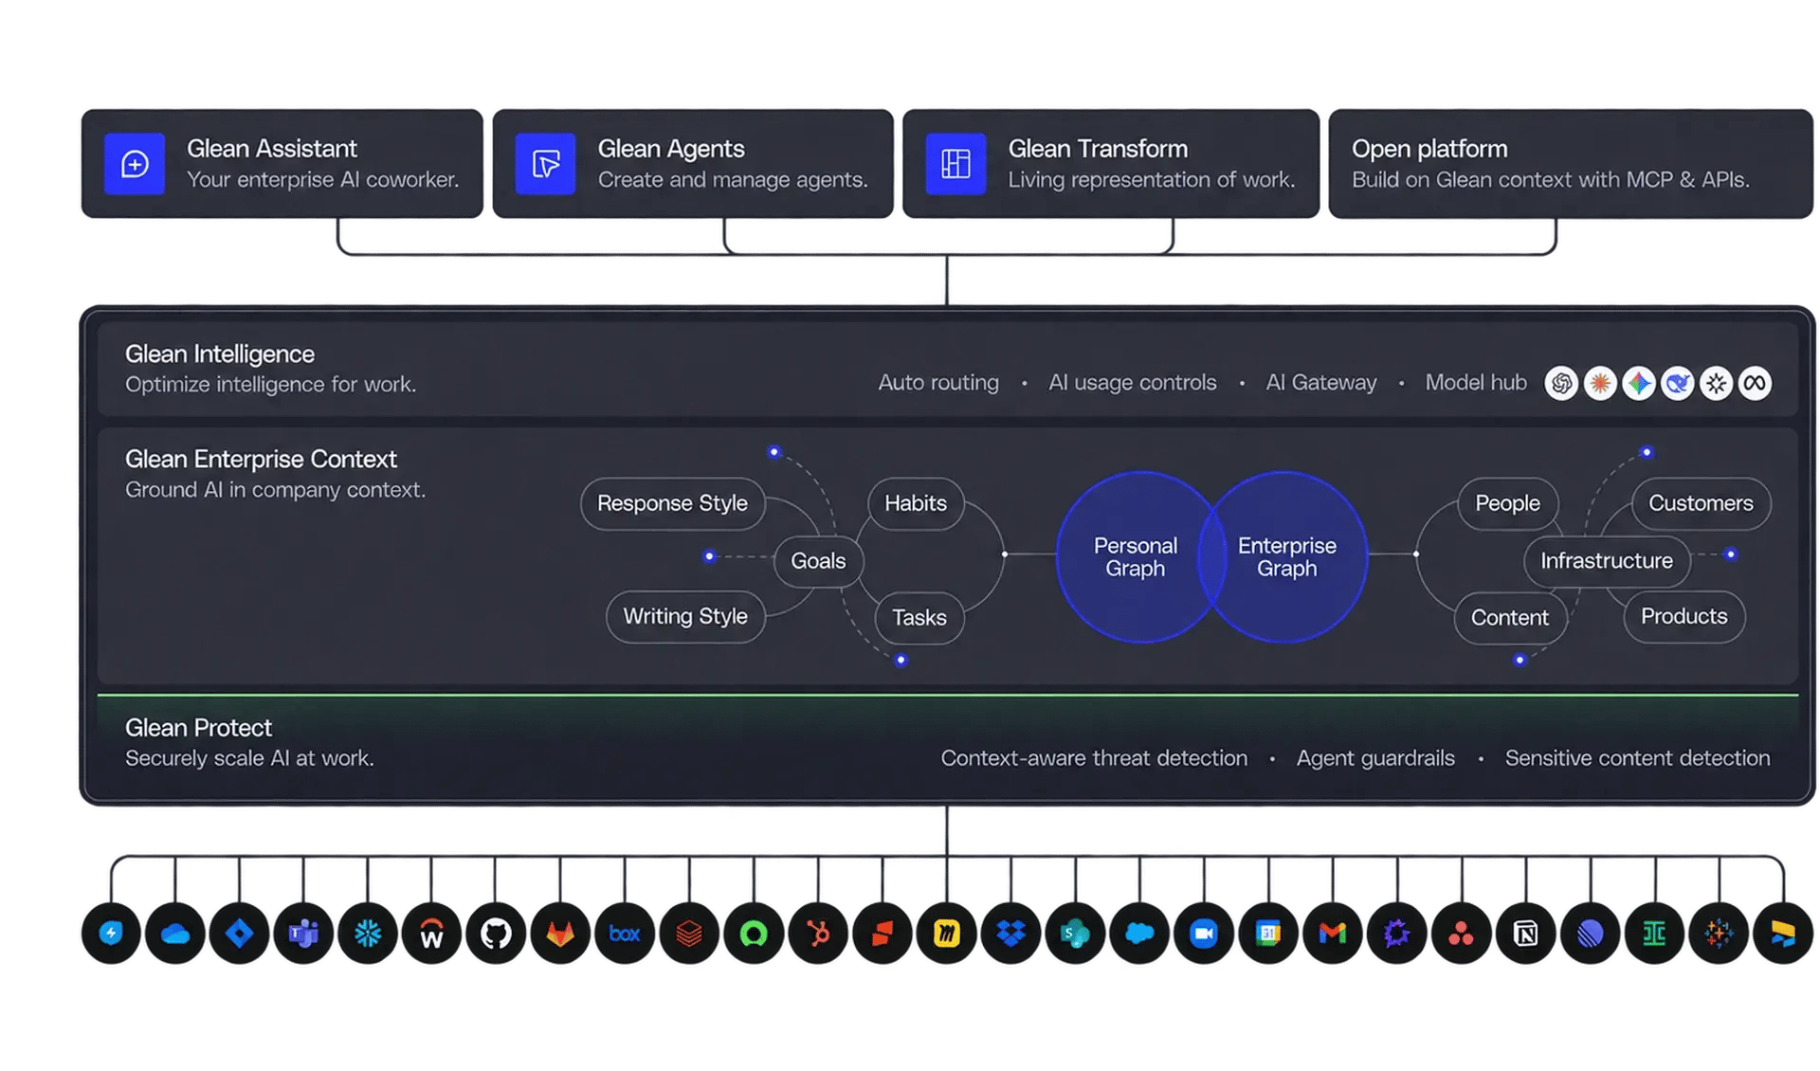Click the 'AI Gateway' text
Viewport: 1820px width, 1071px height.
point(1321,383)
